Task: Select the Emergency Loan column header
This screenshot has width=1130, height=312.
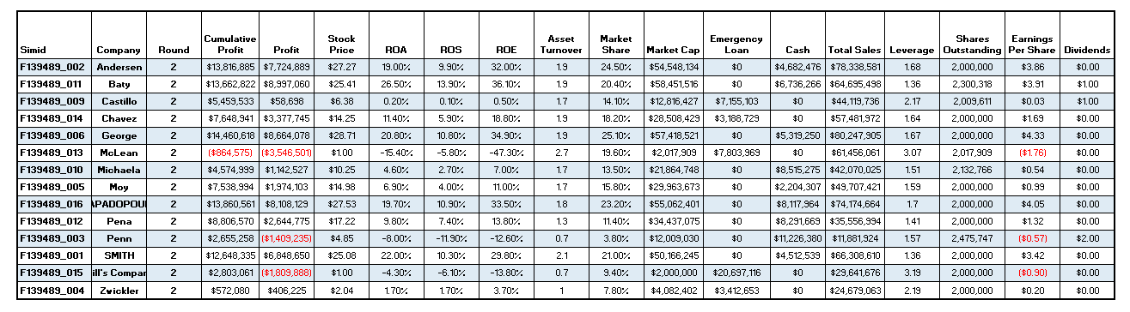Action: [736, 45]
